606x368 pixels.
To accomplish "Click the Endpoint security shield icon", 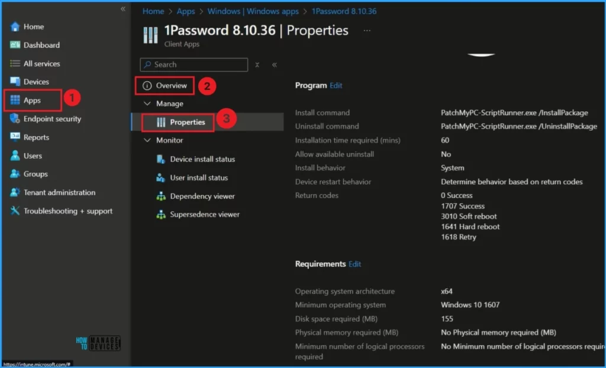I will (15, 119).
